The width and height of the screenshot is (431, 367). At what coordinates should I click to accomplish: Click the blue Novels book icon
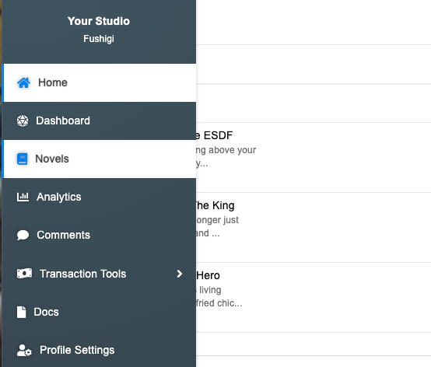coord(23,159)
